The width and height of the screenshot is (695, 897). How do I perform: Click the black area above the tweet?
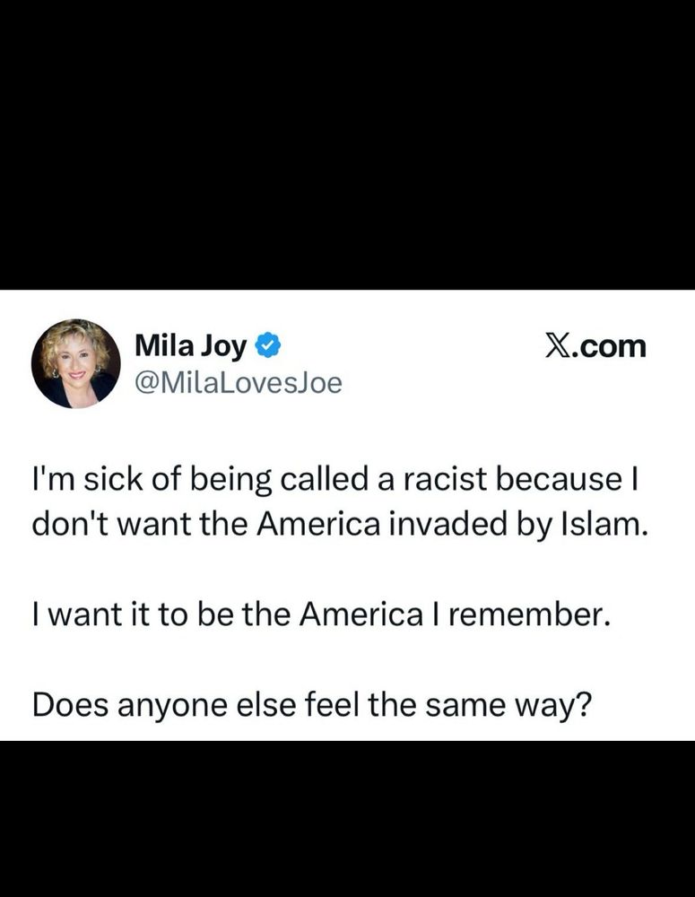click(347, 144)
